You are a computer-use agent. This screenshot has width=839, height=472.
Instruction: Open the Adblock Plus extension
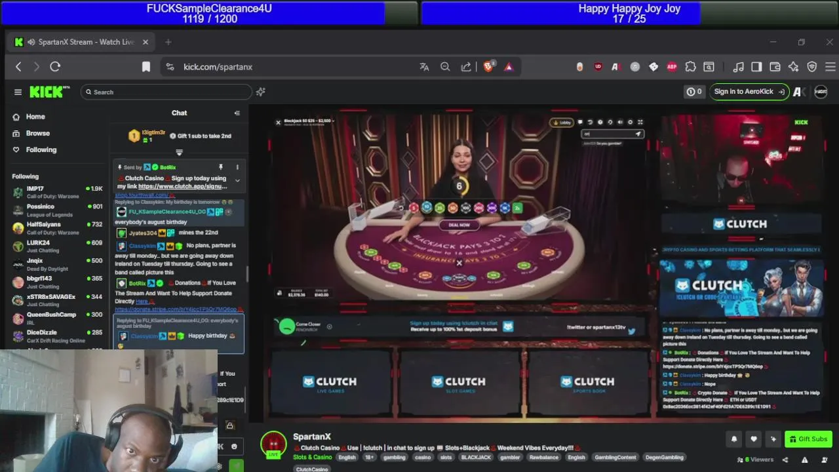(x=672, y=66)
